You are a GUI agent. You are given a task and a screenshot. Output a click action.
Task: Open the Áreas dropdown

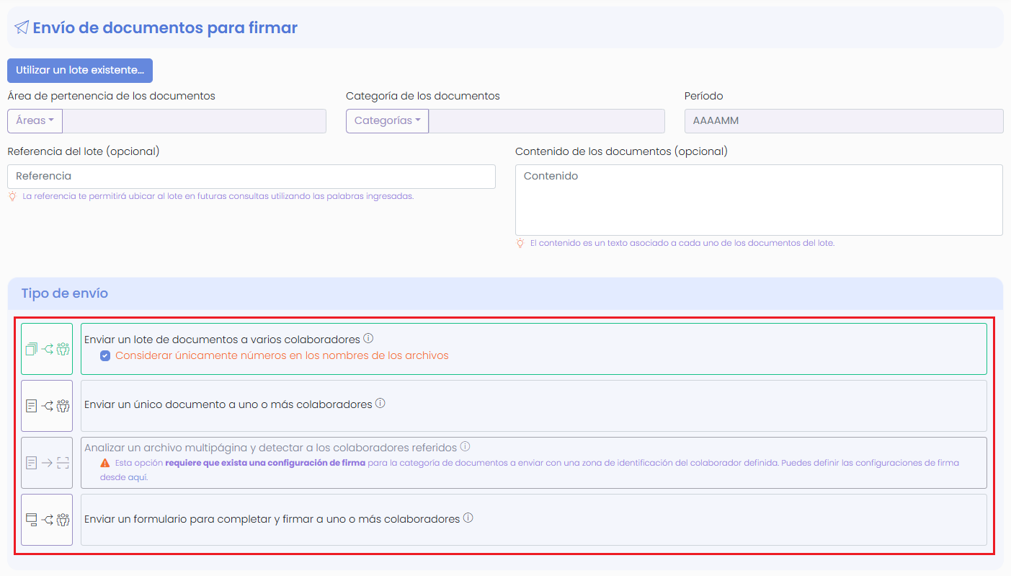pyautogui.click(x=35, y=121)
